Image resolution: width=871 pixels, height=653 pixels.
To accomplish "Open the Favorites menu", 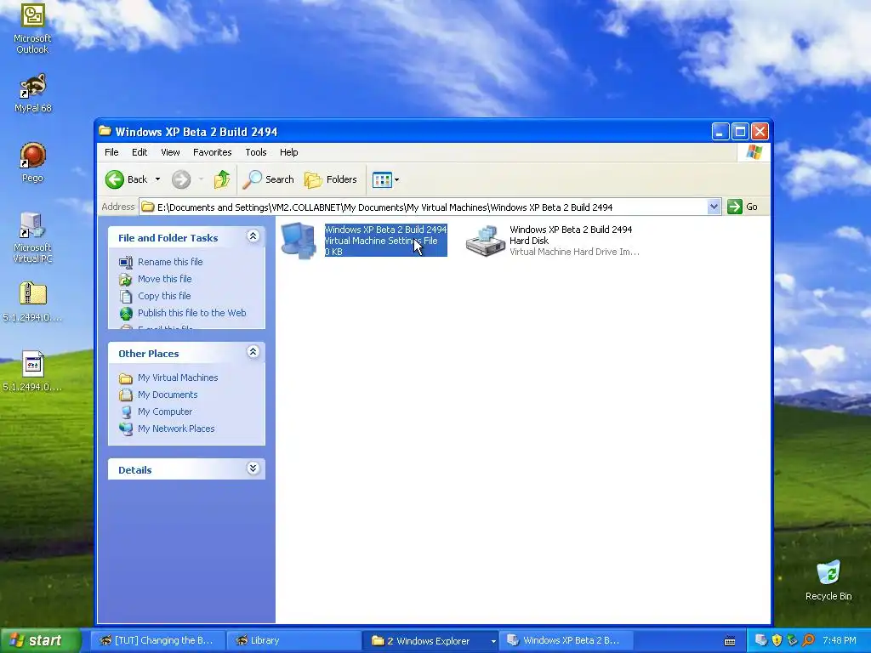I will (212, 152).
